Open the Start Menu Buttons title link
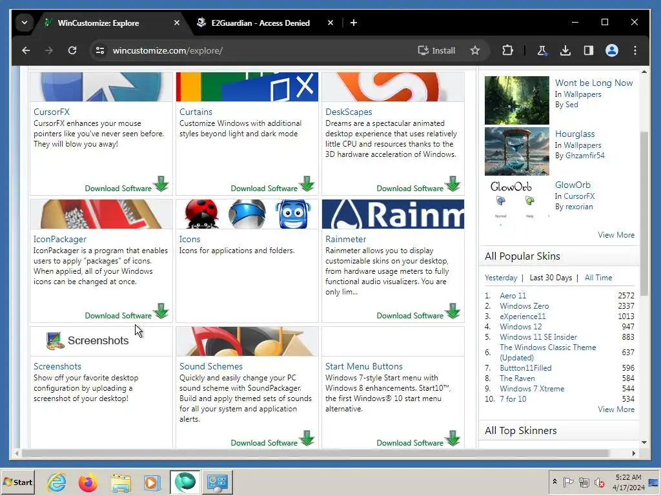 364,366
